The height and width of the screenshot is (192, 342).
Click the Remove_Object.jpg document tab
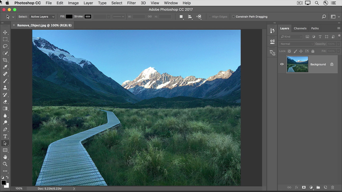(44, 25)
